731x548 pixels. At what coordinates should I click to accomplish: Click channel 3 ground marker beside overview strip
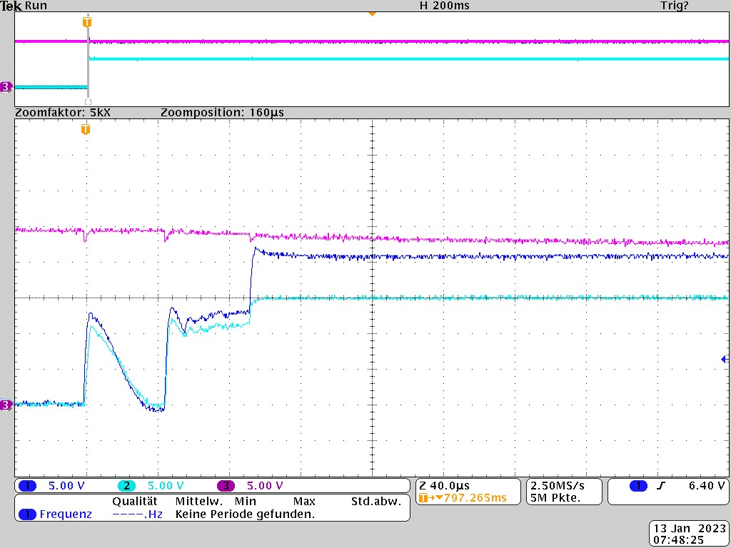pyautogui.click(x=6, y=86)
